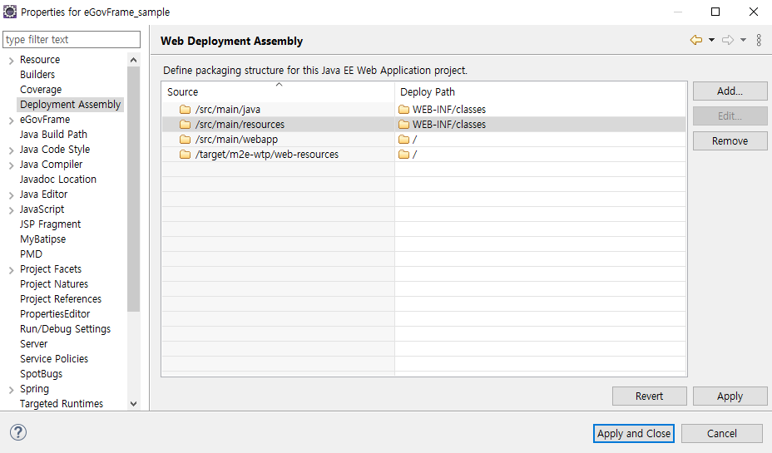The width and height of the screenshot is (772, 453).
Task: Select the /src/main/java folder icon
Action: pos(186,109)
